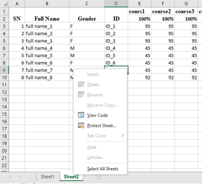Click the Protect Sheet lock icon

81,125
